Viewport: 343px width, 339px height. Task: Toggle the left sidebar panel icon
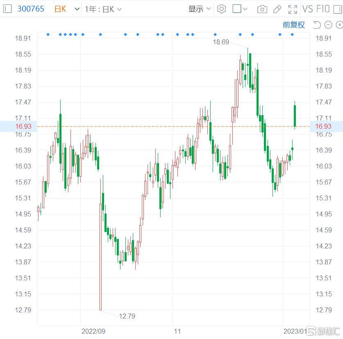tap(7, 9)
